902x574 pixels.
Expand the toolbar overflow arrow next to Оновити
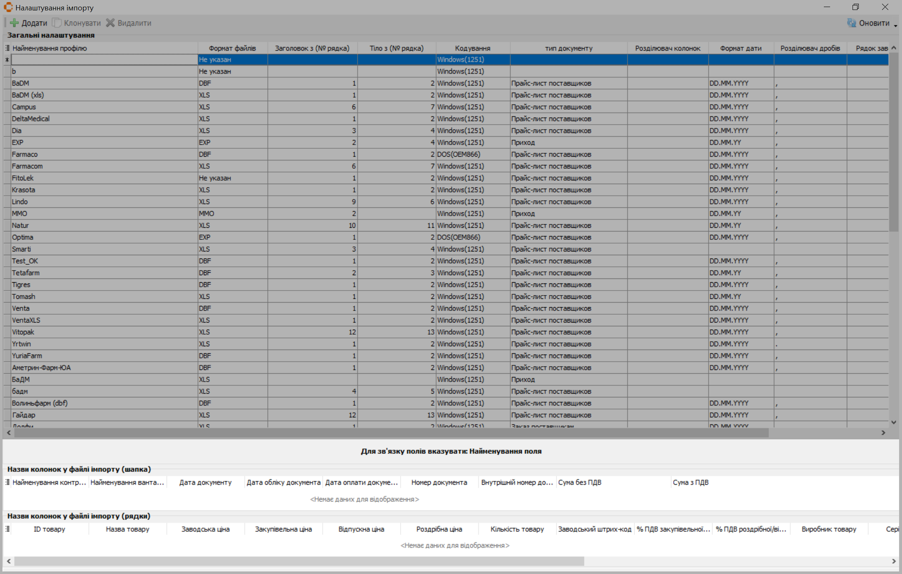tap(895, 26)
